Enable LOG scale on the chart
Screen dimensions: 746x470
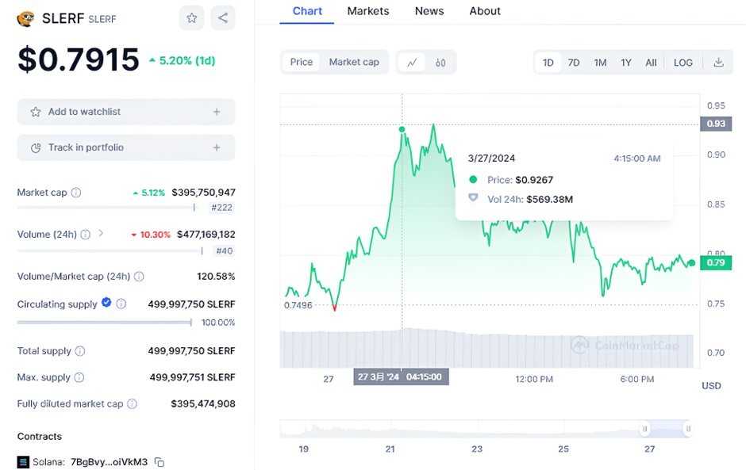(x=683, y=63)
